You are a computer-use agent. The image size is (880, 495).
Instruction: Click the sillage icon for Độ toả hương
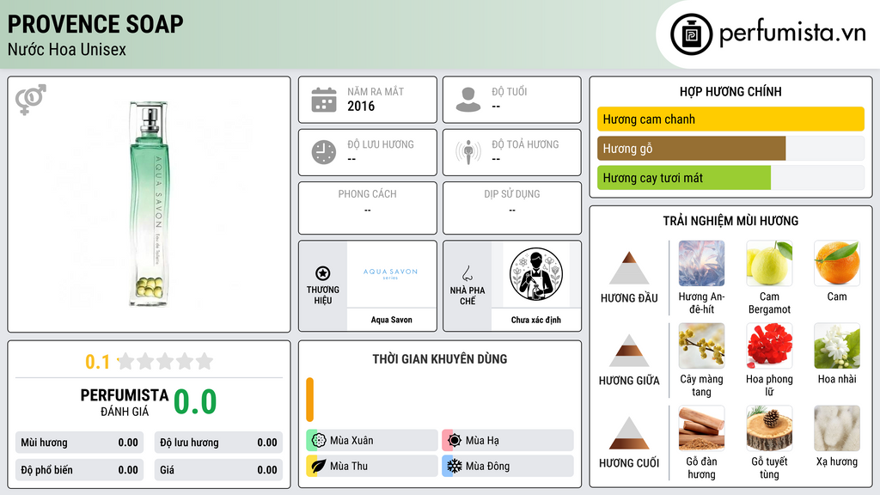coord(468,152)
